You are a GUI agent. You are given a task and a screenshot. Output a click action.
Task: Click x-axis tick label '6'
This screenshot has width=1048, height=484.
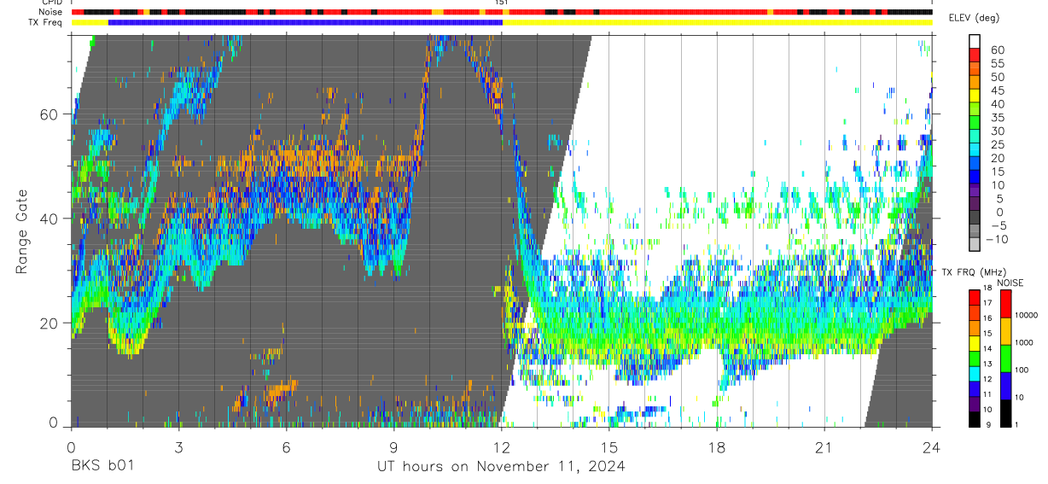286,448
